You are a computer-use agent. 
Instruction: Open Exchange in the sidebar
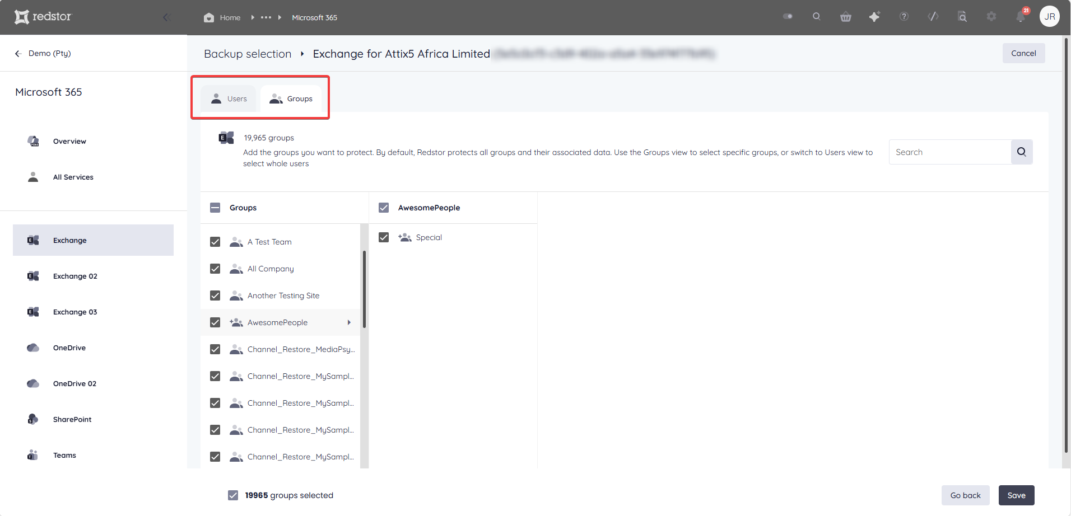(x=93, y=240)
